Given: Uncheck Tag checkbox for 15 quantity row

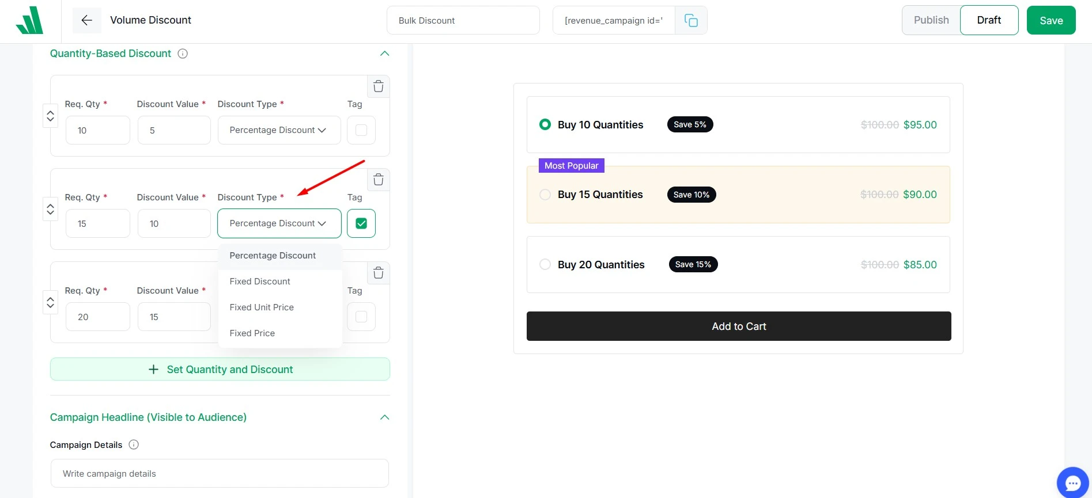Looking at the screenshot, I should click(361, 223).
